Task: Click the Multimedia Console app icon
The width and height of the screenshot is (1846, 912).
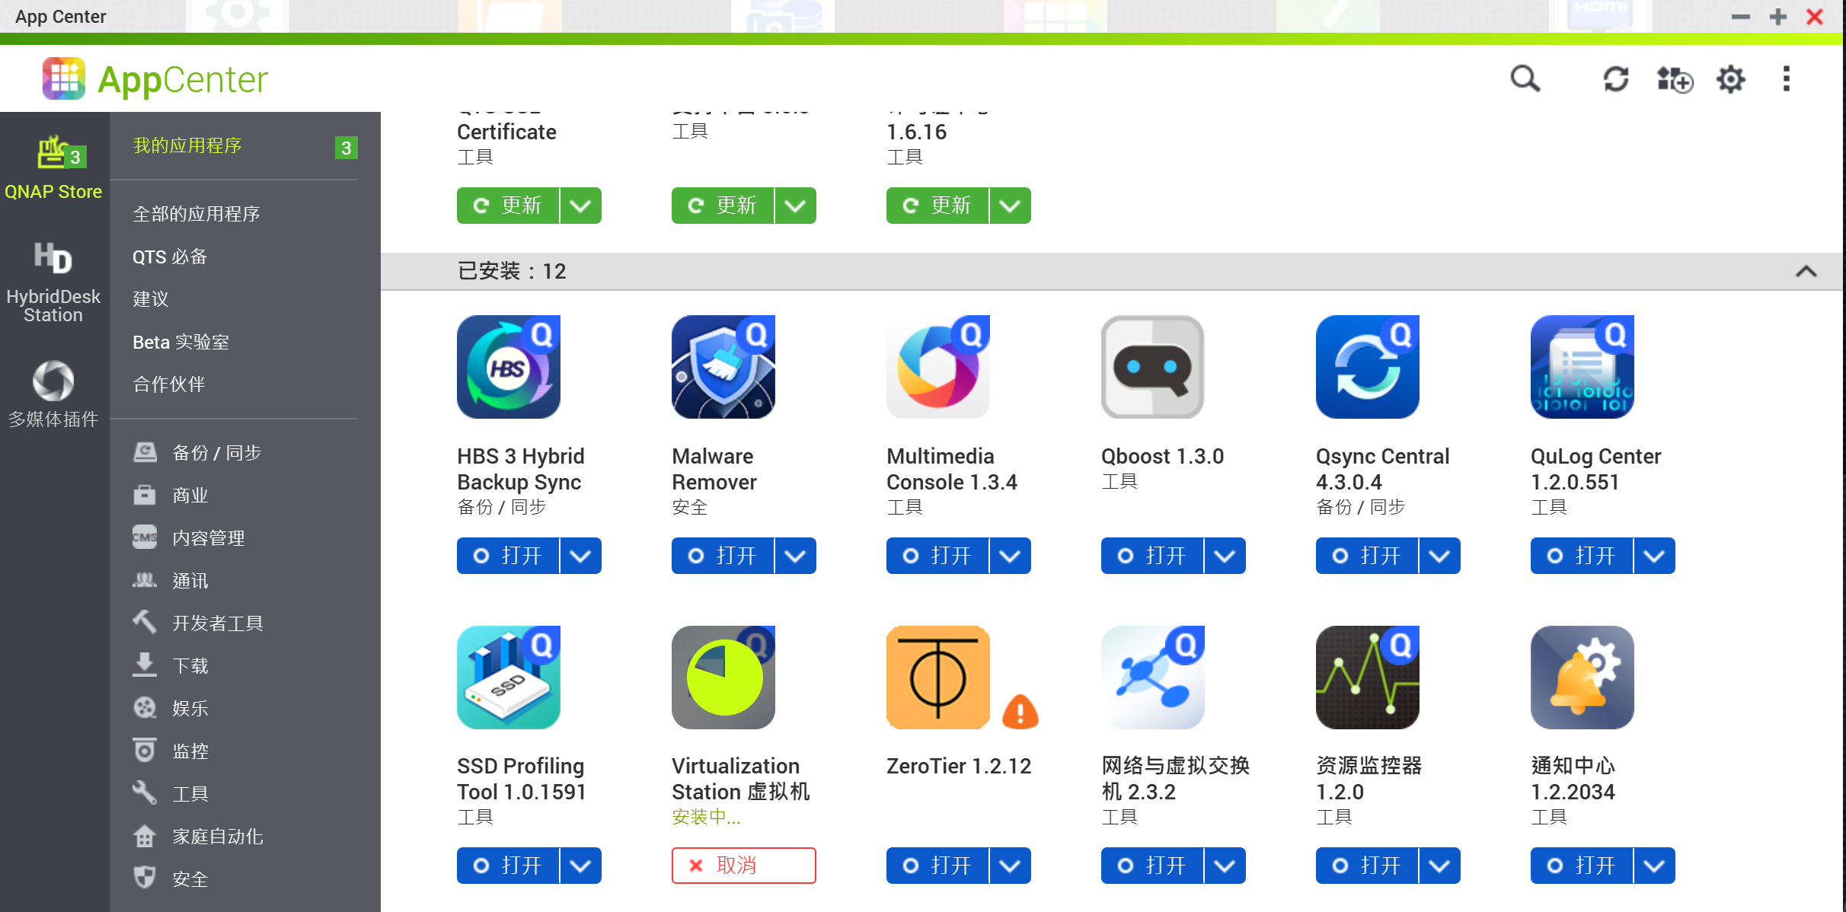Action: [x=938, y=367]
